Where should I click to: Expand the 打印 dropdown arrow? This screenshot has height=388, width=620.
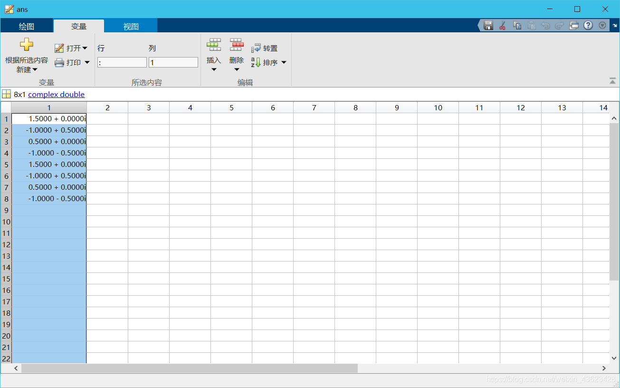[x=87, y=62]
